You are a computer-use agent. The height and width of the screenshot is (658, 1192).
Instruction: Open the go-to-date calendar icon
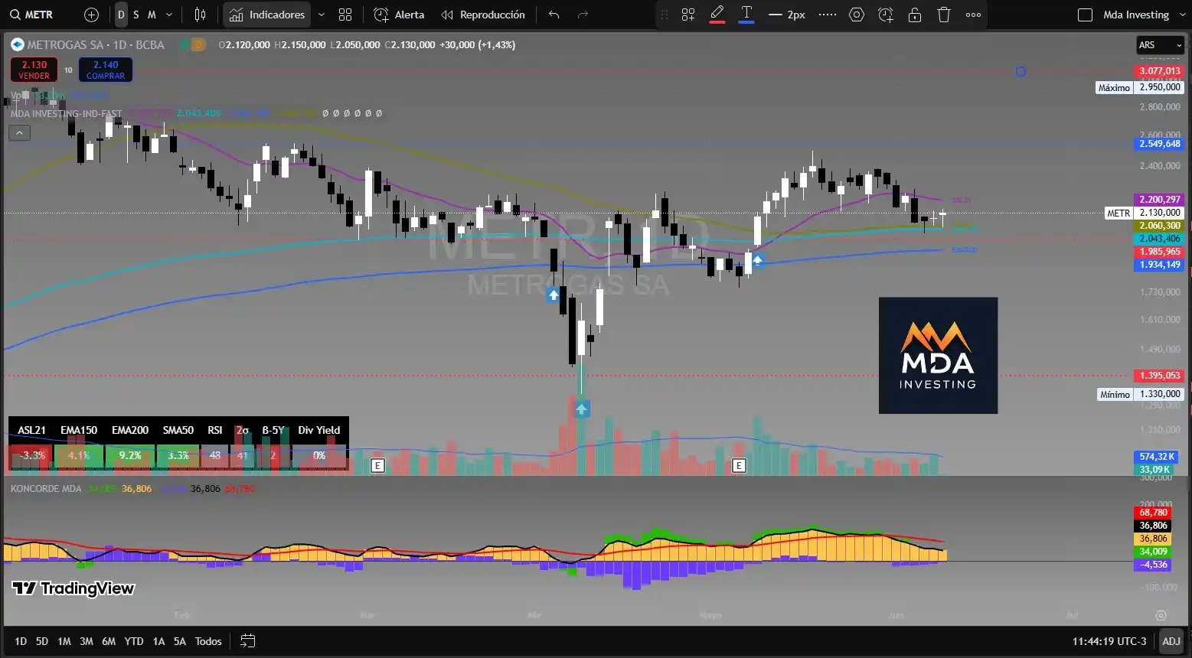pos(247,641)
